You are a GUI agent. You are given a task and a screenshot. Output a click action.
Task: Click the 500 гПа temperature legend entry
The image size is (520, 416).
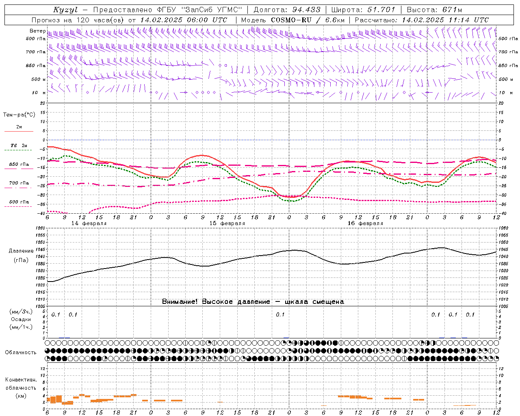(19, 202)
